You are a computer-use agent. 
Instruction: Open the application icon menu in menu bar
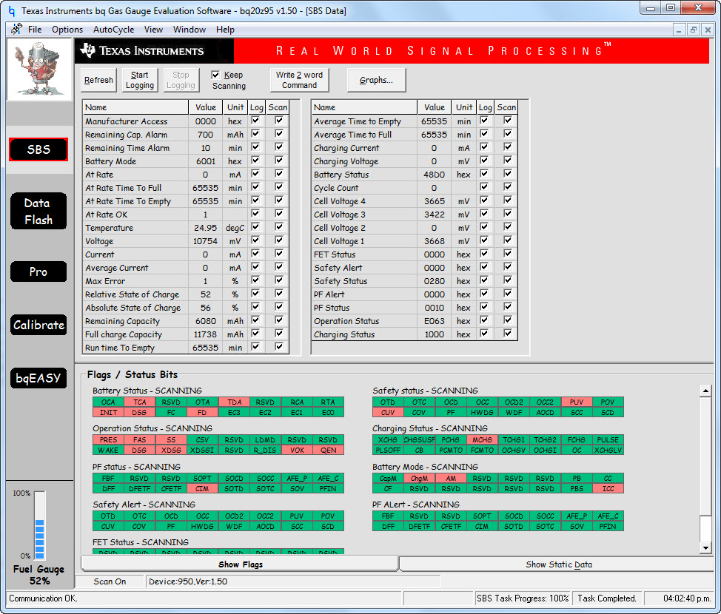tap(17, 29)
